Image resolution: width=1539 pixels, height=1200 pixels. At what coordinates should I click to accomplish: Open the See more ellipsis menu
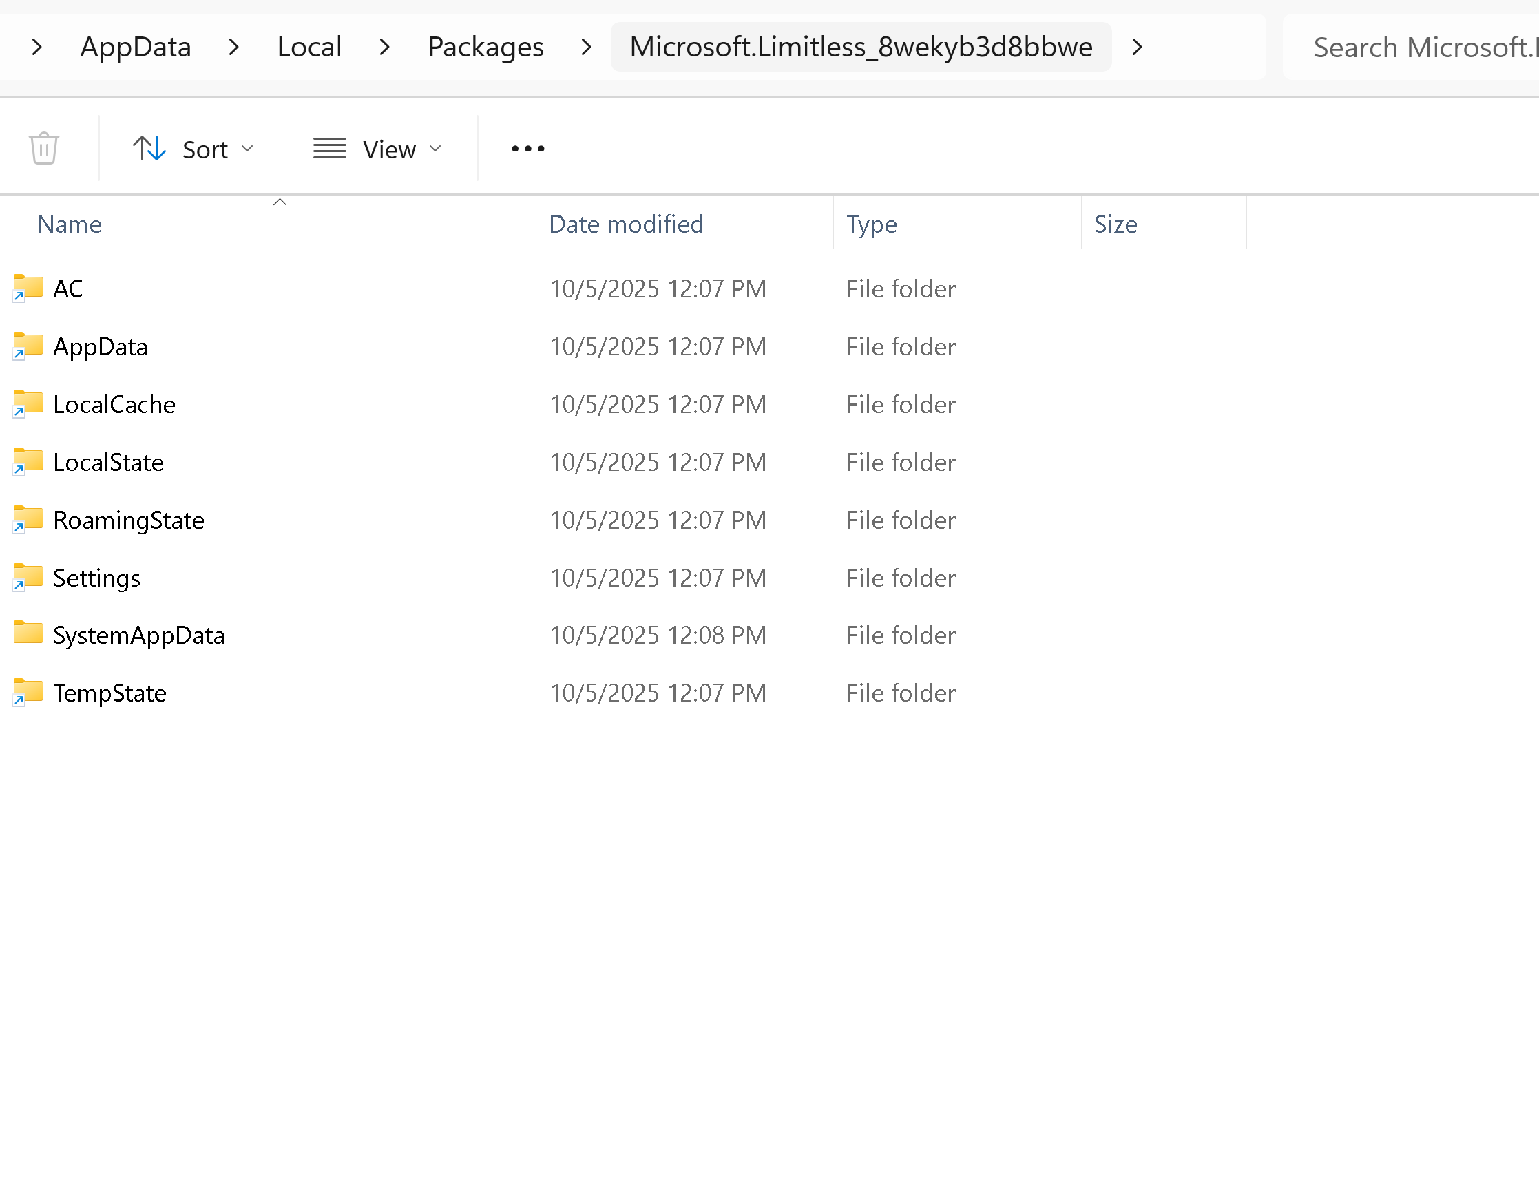point(527,149)
